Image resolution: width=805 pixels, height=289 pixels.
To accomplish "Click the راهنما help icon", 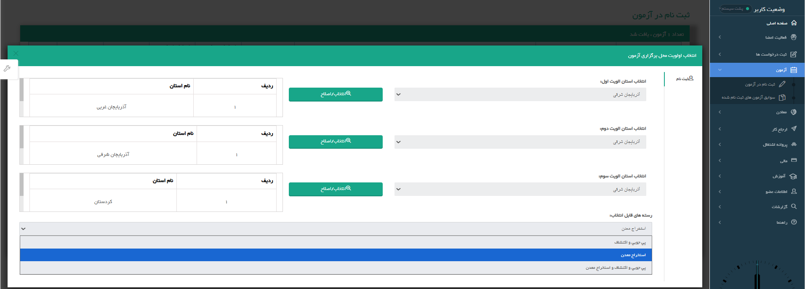I will coord(794,222).
